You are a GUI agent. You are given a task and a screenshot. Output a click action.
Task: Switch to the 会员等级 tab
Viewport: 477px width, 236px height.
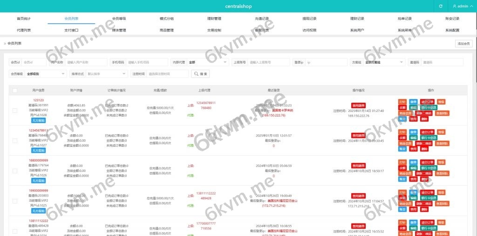click(119, 19)
